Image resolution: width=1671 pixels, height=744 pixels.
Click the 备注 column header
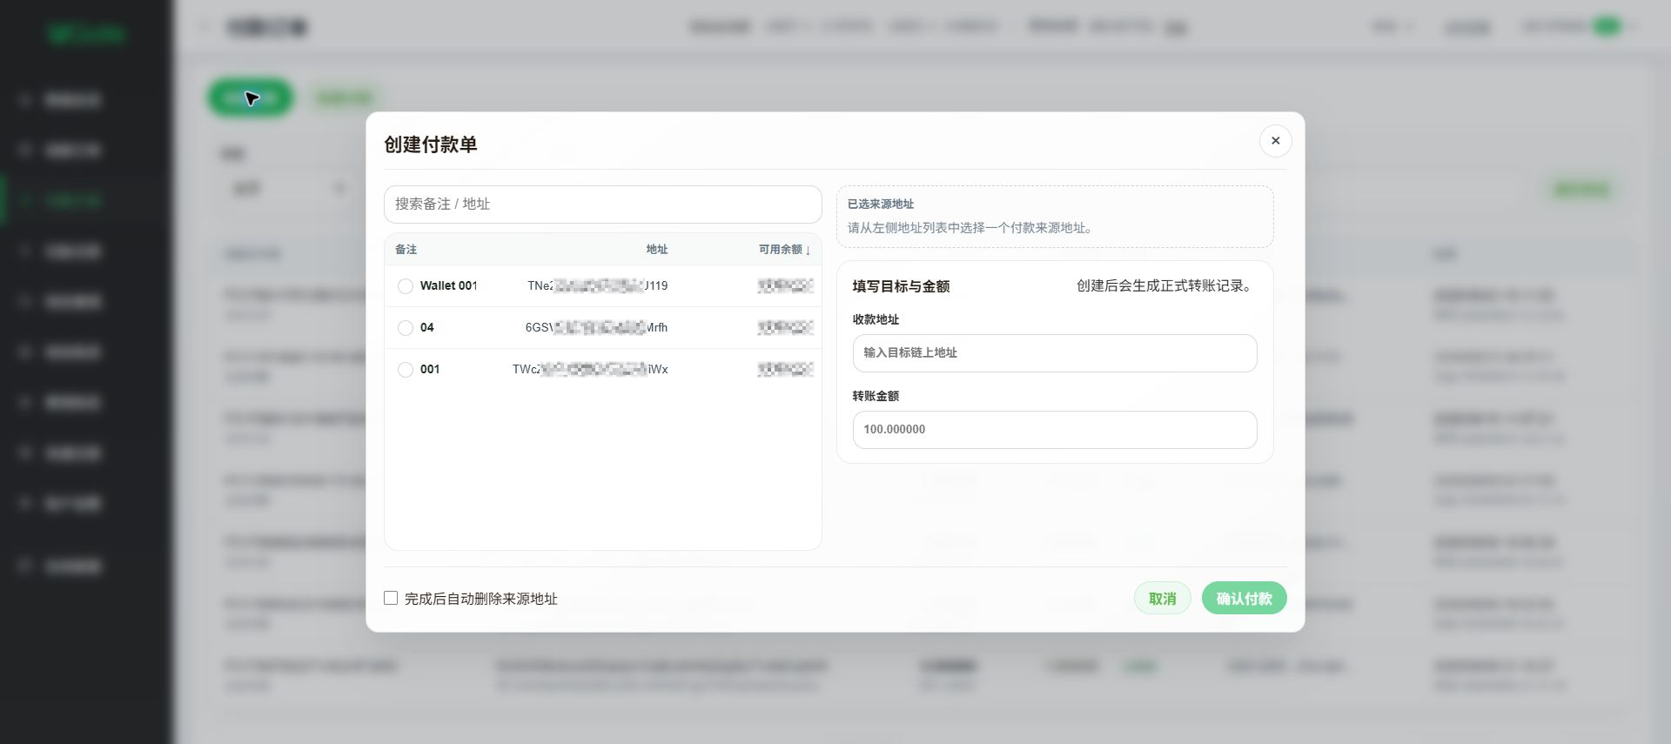click(x=406, y=250)
